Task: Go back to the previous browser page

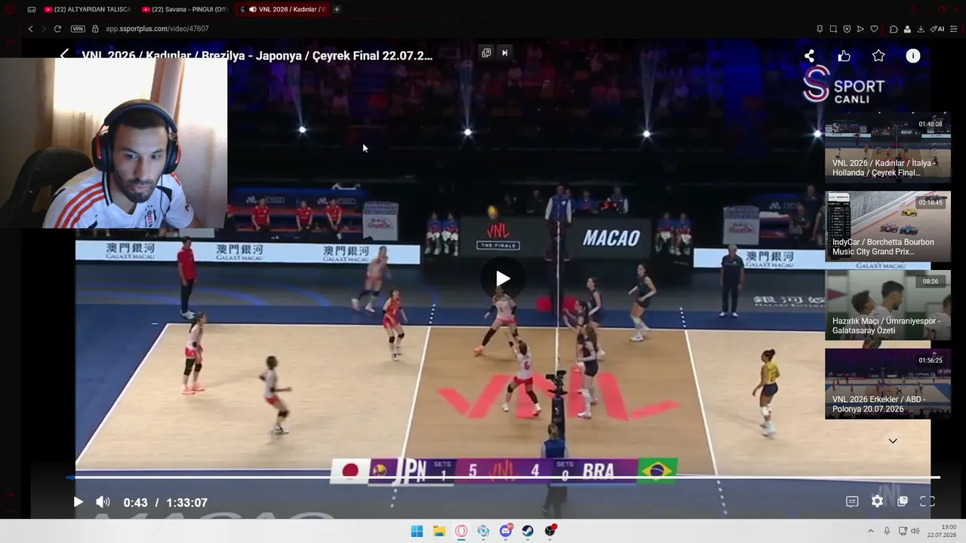Action: [x=30, y=29]
